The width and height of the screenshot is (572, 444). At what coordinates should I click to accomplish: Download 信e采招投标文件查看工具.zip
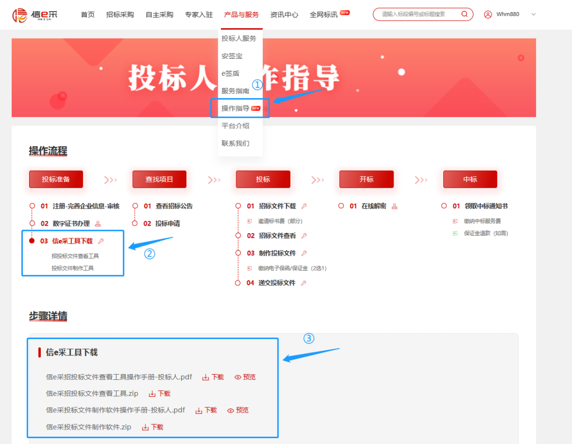pos(159,394)
